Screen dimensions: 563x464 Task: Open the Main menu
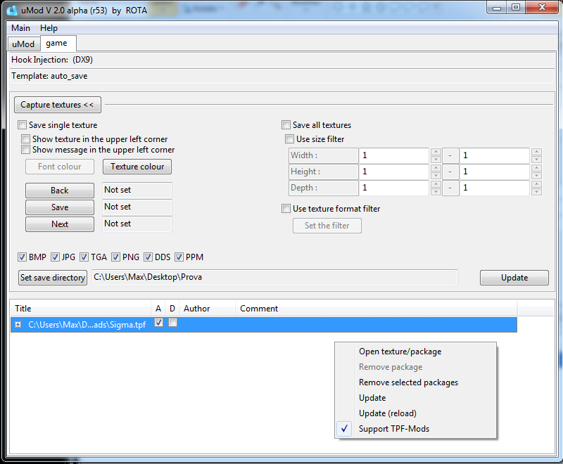tap(20, 28)
